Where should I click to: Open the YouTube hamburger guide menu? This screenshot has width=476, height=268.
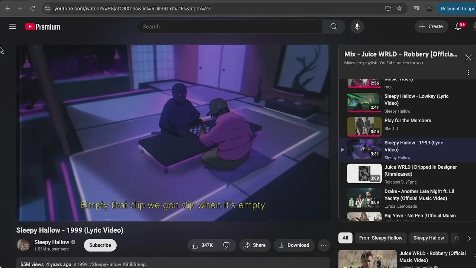[x=12, y=26]
